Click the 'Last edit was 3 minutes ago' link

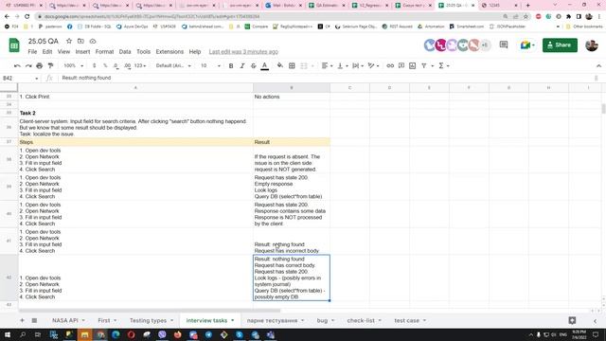click(243, 52)
